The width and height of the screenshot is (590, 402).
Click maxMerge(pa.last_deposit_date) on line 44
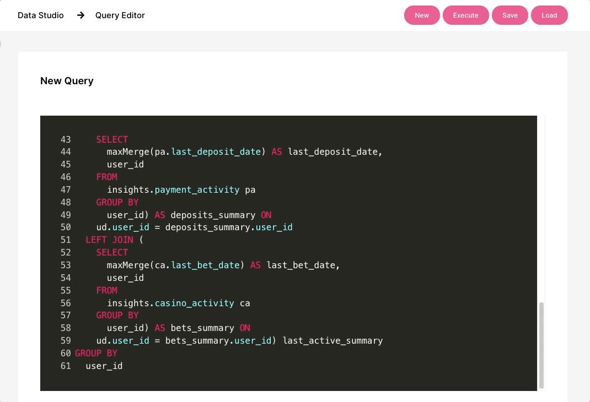click(x=186, y=152)
